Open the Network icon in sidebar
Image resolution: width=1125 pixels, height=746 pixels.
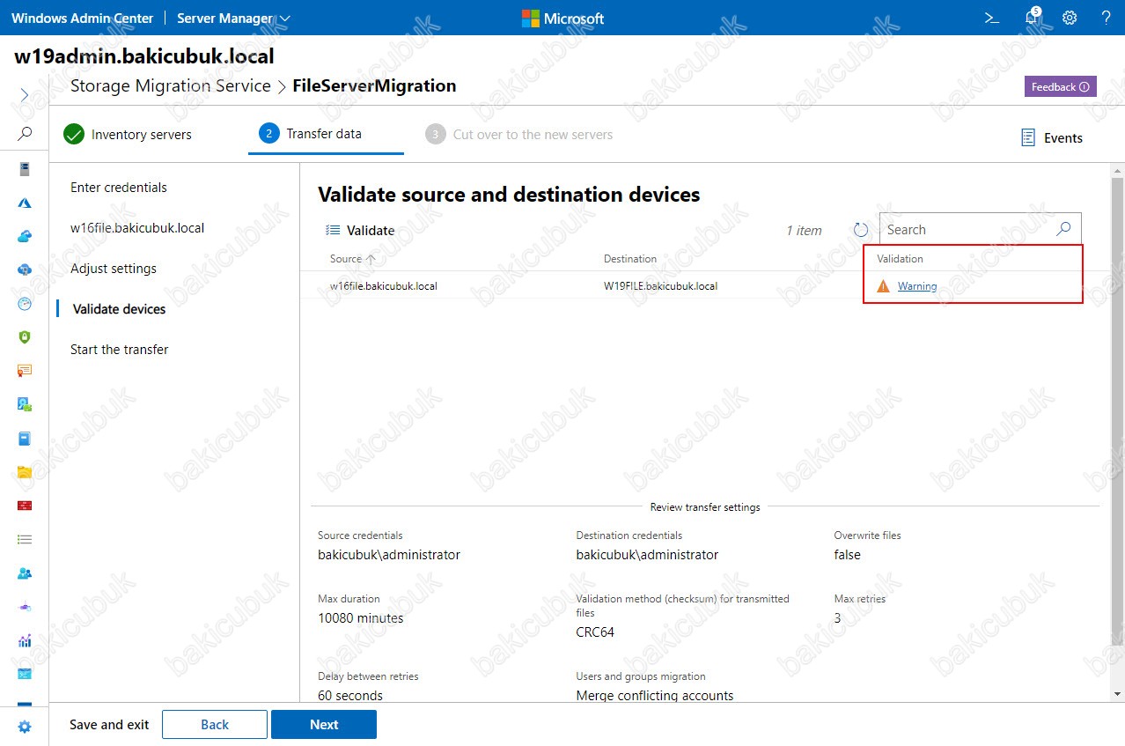pos(25,607)
